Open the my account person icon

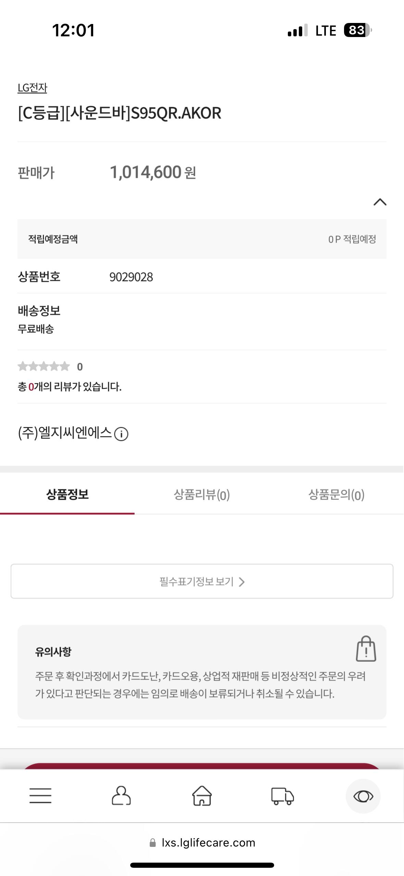pos(121,796)
